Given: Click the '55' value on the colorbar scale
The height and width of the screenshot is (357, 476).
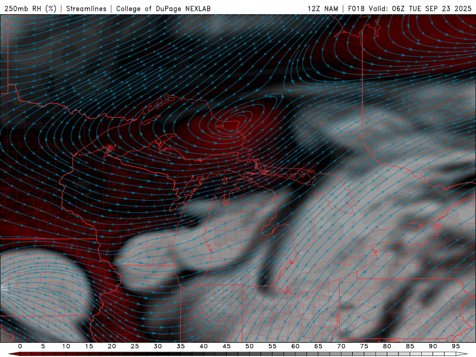Looking at the screenshot, I should 273,346.
